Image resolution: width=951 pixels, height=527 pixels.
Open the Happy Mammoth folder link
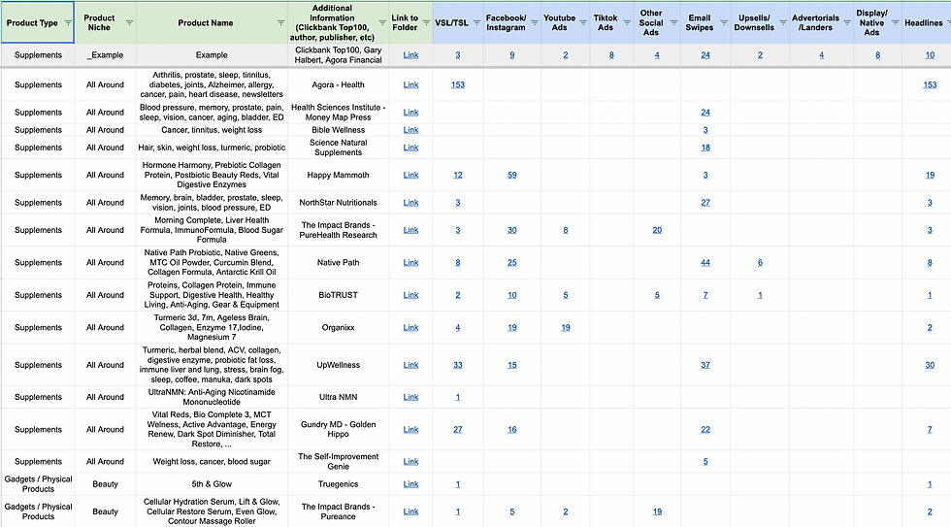410,176
